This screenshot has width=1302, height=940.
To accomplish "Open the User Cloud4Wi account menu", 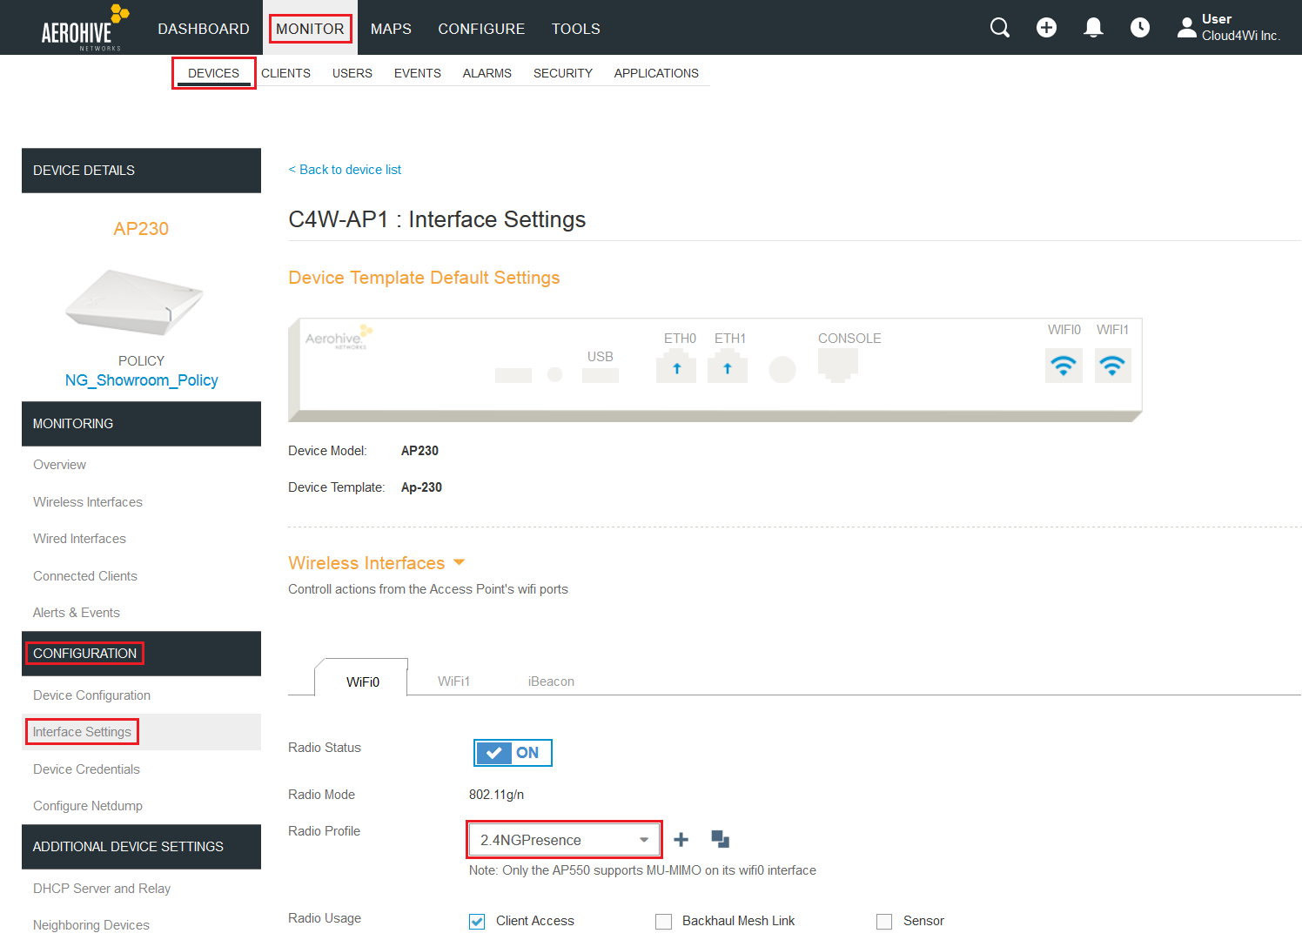I will [x=1228, y=28].
